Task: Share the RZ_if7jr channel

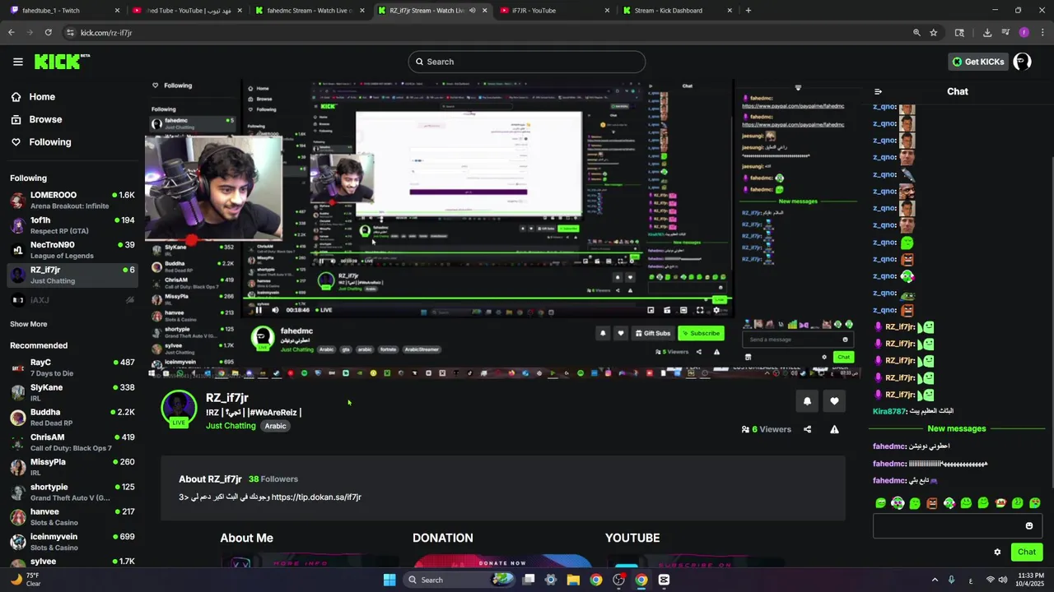Action: point(807,429)
